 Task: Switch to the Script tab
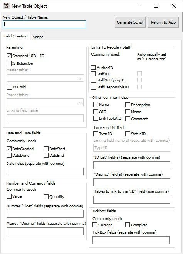(38, 37)
